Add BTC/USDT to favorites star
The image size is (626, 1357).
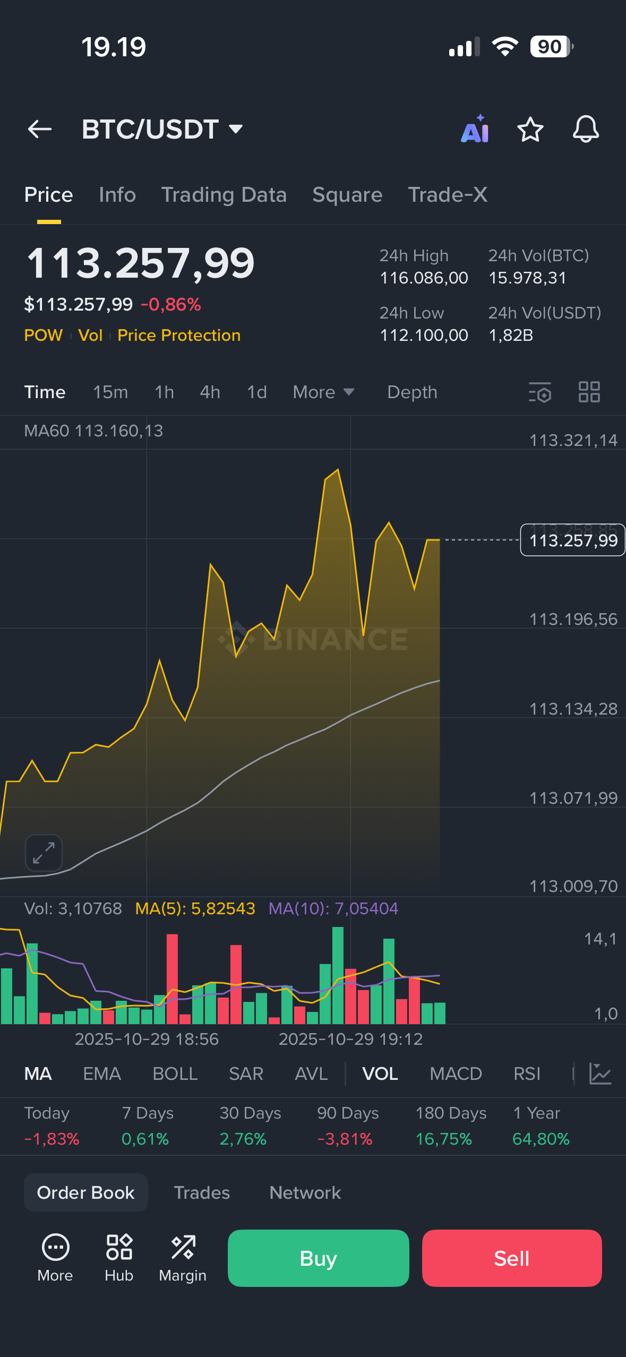(530, 129)
